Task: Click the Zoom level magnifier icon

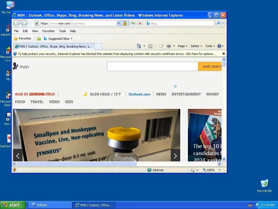Action: point(204,170)
